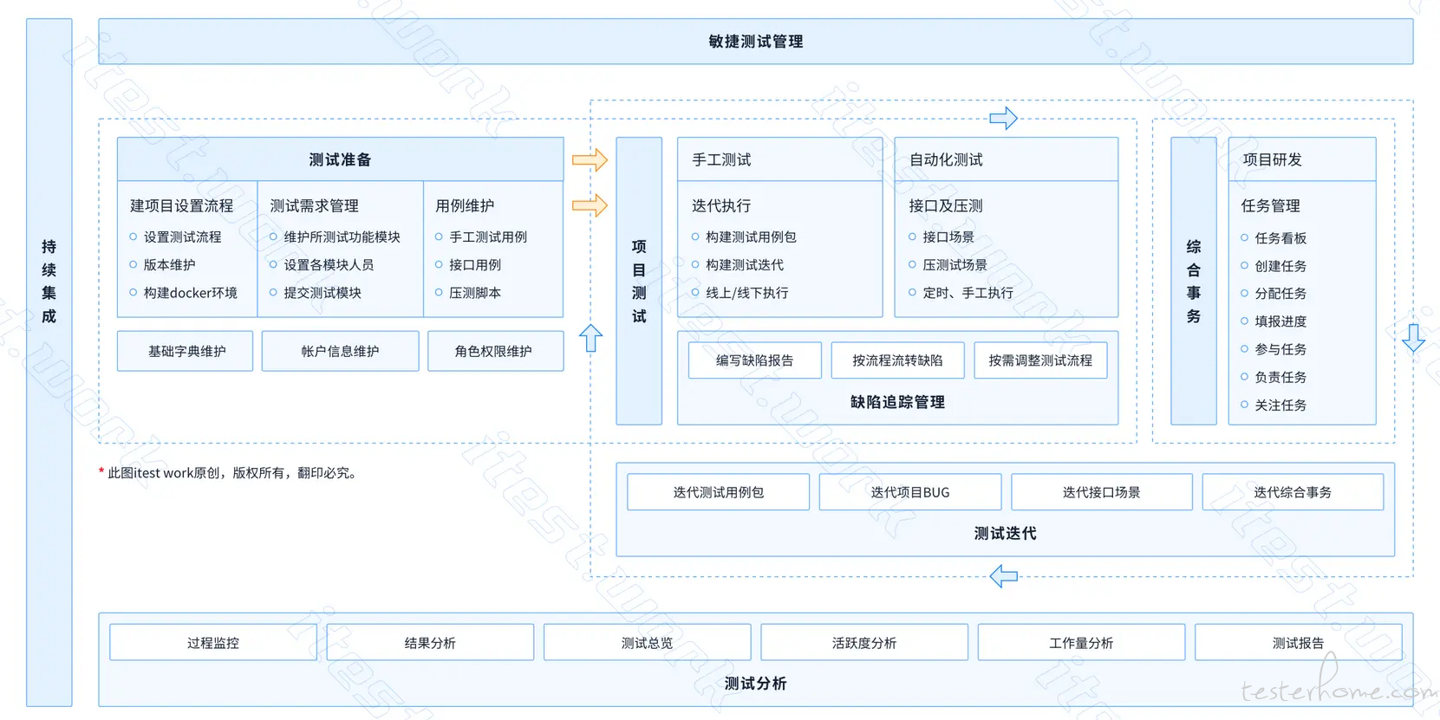Choose 压测脚本 under 用例维护
Screen dimensions: 1440x720
(475, 293)
